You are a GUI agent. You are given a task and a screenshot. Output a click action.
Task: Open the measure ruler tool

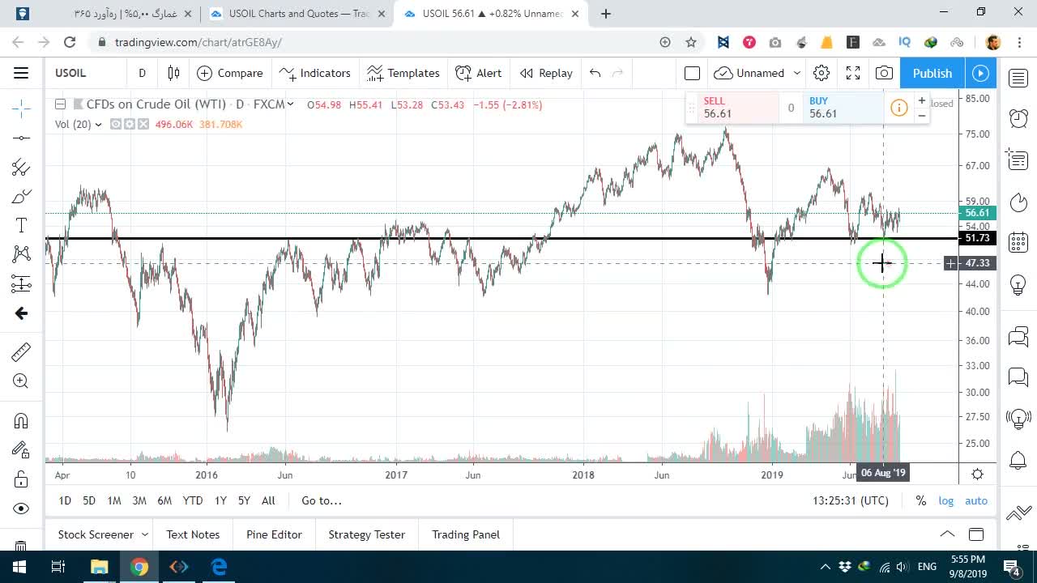tap(21, 351)
